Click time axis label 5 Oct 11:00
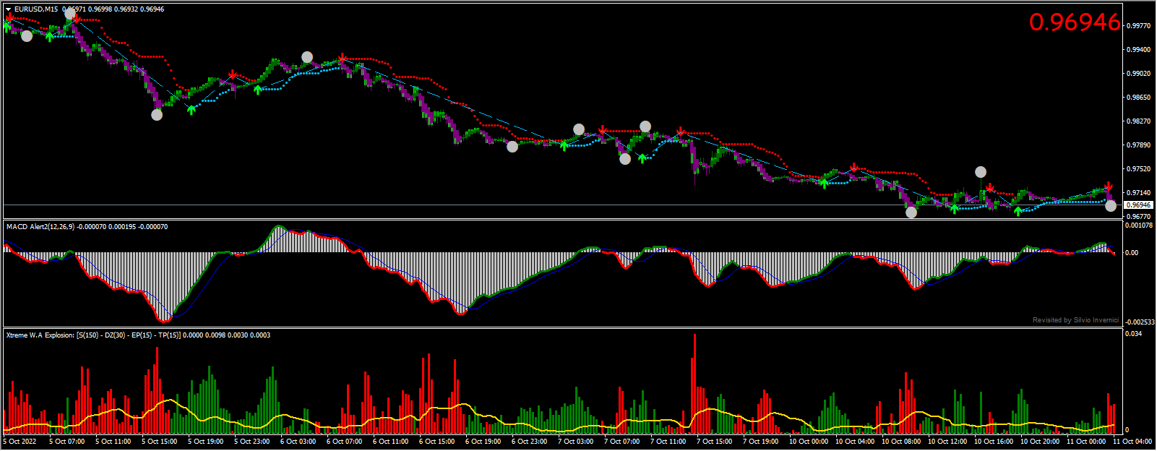The image size is (1157, 451). click(x=113, y=441)
